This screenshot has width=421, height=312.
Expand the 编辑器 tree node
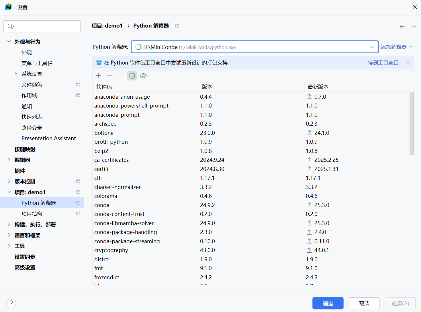(9, 160)
